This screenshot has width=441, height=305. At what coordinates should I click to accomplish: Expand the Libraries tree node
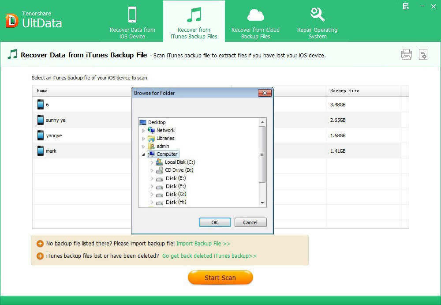coord(143,139)
